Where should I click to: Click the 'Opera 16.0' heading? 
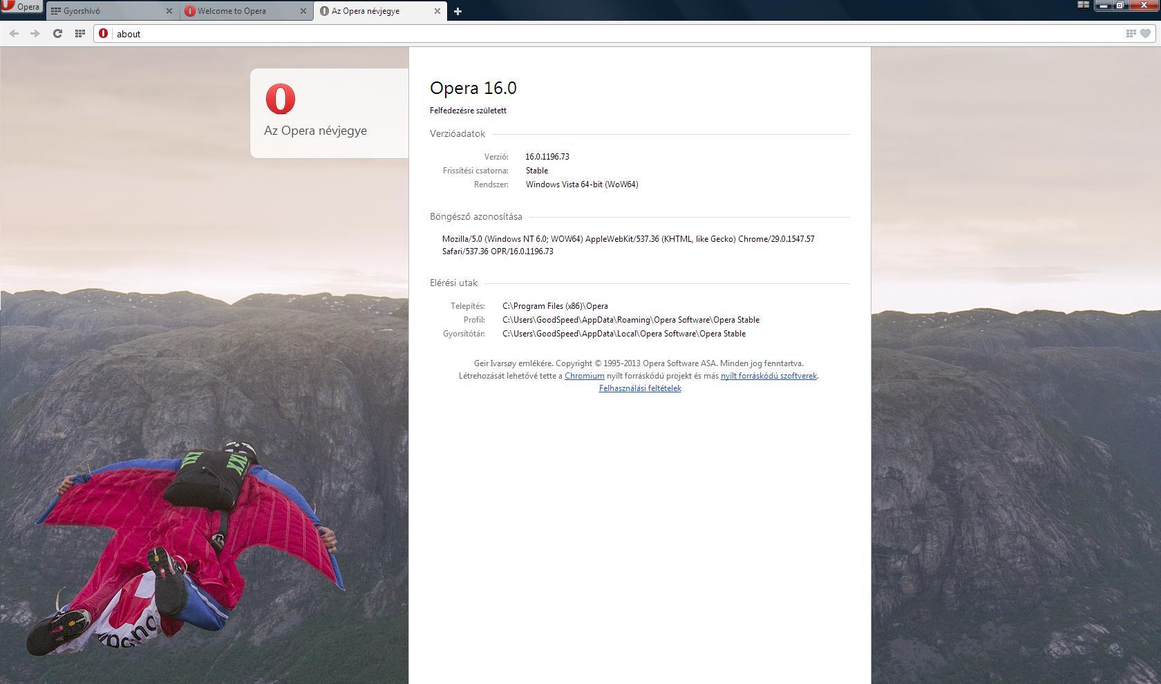473,88
